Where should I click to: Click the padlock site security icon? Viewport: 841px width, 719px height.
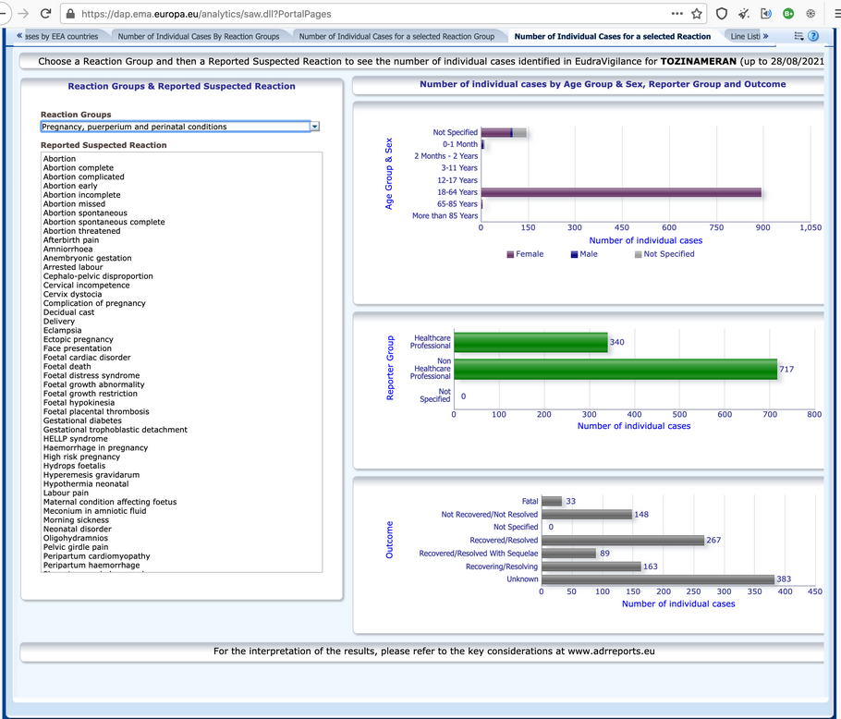tap(70, 14)
